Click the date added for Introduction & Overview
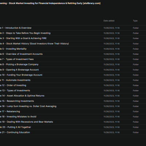The image size is (146, 146). 111,28
